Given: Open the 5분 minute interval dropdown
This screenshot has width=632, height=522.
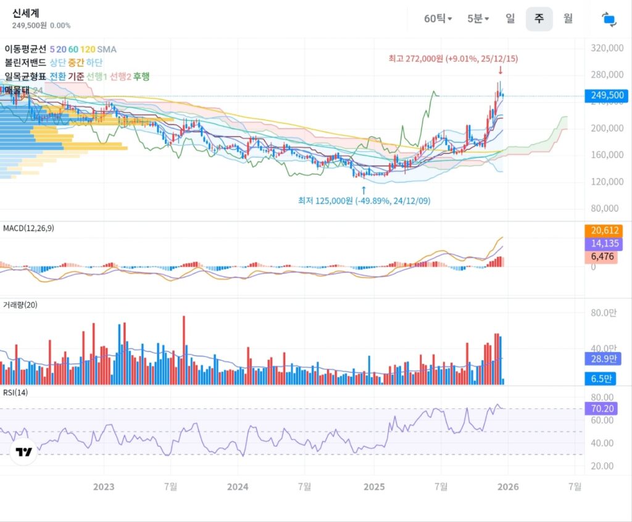Looking at the screenshot, I should 478,19.
